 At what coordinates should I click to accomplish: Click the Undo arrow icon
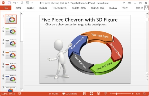(x=15, y=3)
